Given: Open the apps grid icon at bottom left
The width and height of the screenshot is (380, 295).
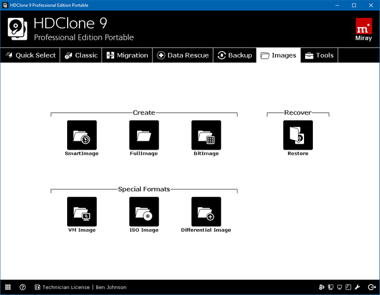Looking at the screenshot, I should (8, 287).
